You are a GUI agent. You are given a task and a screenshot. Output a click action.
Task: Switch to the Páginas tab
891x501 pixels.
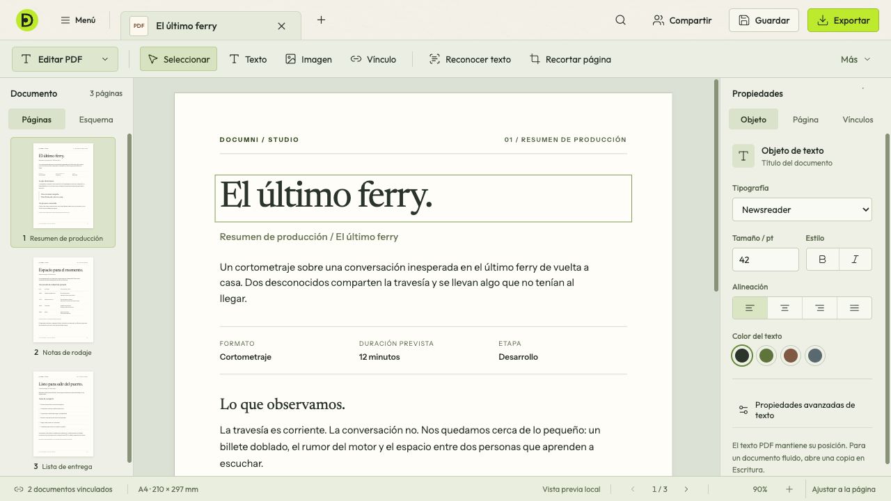(x=36, y=119)
